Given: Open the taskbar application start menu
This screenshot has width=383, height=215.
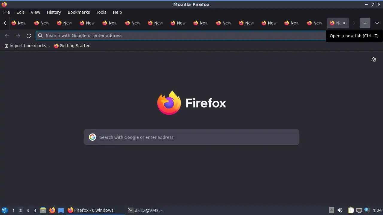Looking at the screenshot, I should coord(4,210).
